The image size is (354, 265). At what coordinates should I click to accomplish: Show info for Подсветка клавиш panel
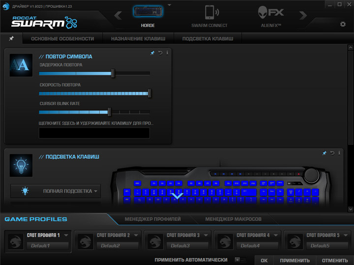[x=339, y=153]
